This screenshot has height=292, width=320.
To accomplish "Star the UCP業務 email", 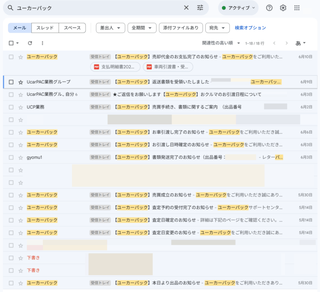I will click(20, 107).
